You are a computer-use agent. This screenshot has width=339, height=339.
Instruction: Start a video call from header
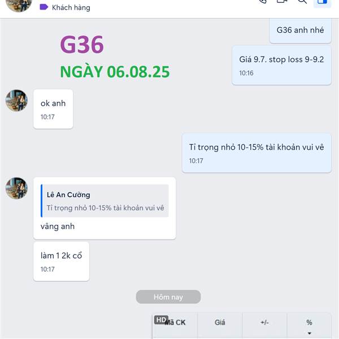tap(282, 1)
